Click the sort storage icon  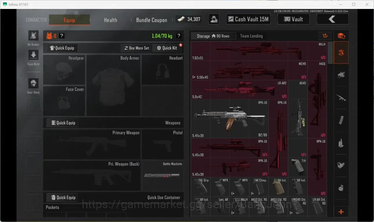[x=325, y=36]
